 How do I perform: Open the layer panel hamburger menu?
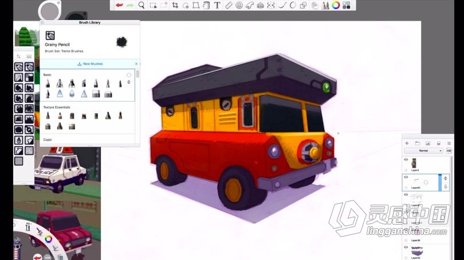click(x=449, y=143)
